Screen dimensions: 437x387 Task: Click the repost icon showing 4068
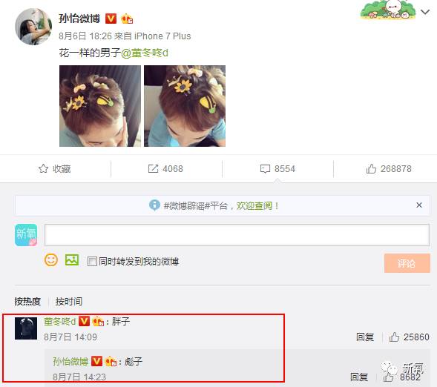click(153, 169)
